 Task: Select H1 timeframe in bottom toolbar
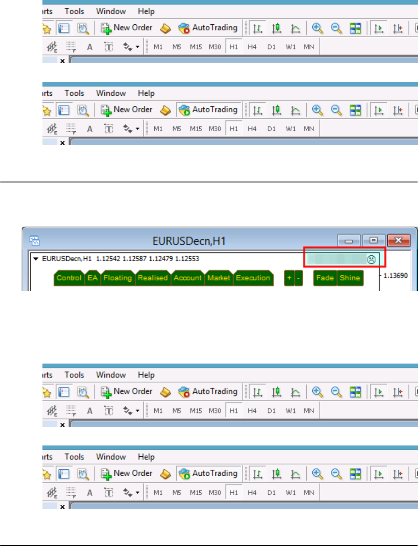pyautogui.click(x=234, y=493)
